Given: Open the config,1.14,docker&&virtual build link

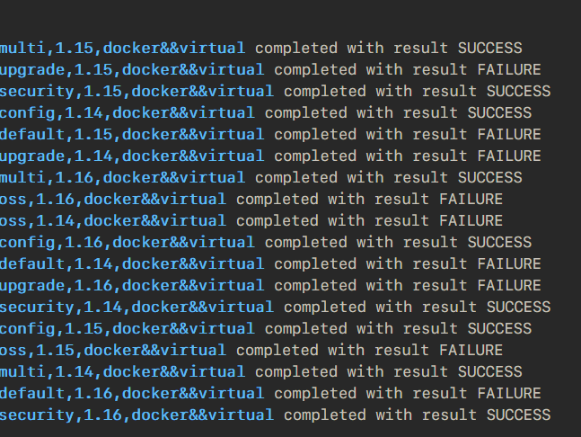Looking at the screenshot, I should [x=128, y=112].
